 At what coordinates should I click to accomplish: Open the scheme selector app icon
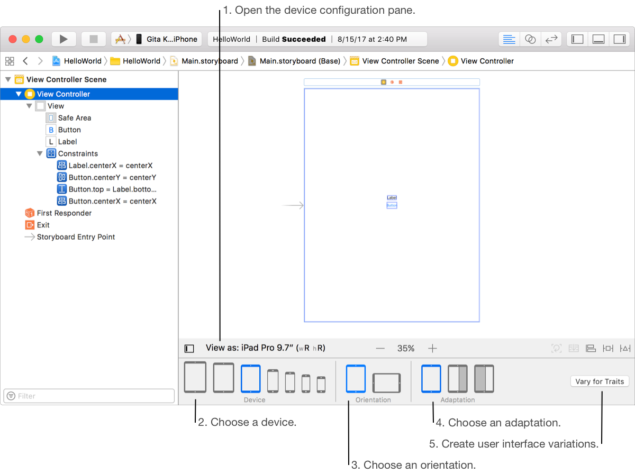[121, 39]
